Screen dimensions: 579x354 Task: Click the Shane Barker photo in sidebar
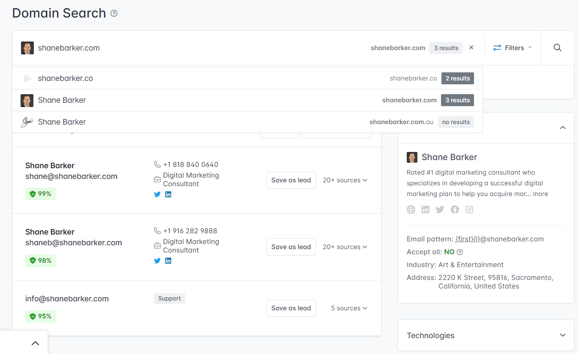point(412,157)
